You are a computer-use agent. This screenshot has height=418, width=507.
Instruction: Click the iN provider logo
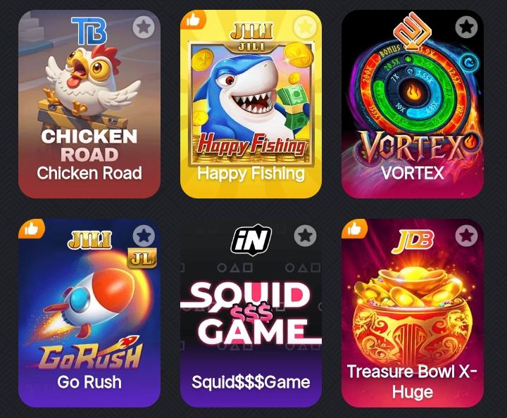coord(251,239)
